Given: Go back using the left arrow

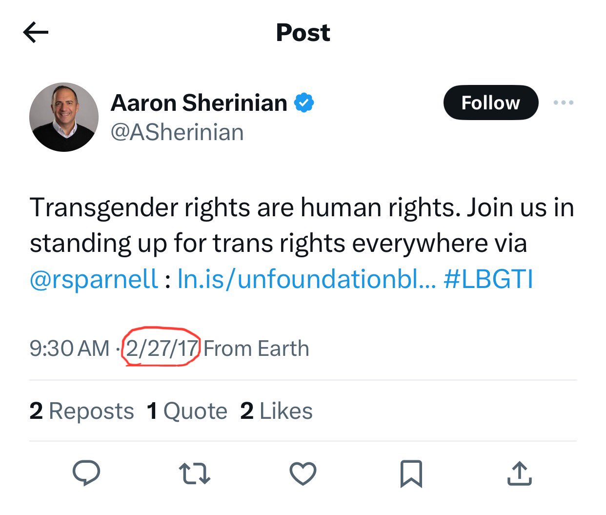Looking at the screenshot, I should (36, 33).
